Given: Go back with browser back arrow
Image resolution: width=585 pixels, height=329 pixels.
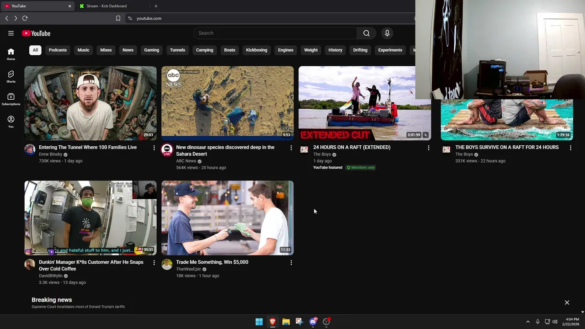Looking at the screenshot, I should point(6,18).
